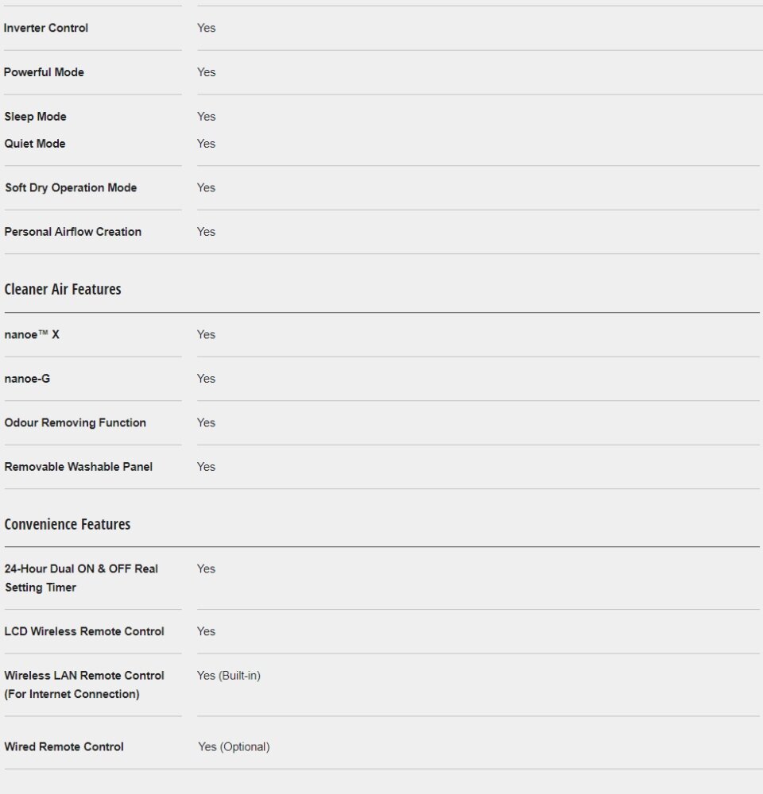Click the Convenience Features heading

68,523
